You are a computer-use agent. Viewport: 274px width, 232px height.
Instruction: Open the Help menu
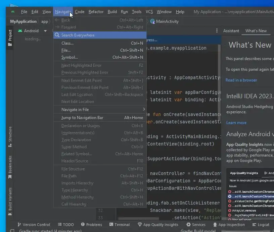(x=180, y=12)
